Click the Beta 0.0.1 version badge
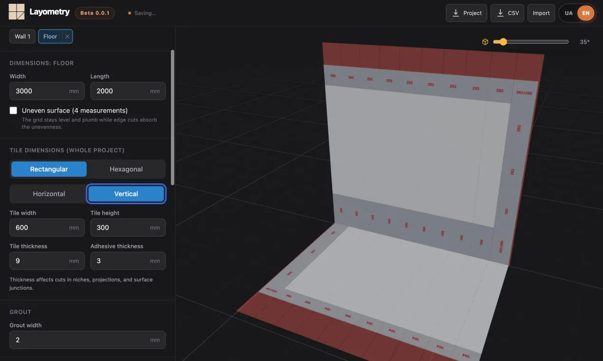This screenshot has height=361, width=603. click(x=95, y=13)
